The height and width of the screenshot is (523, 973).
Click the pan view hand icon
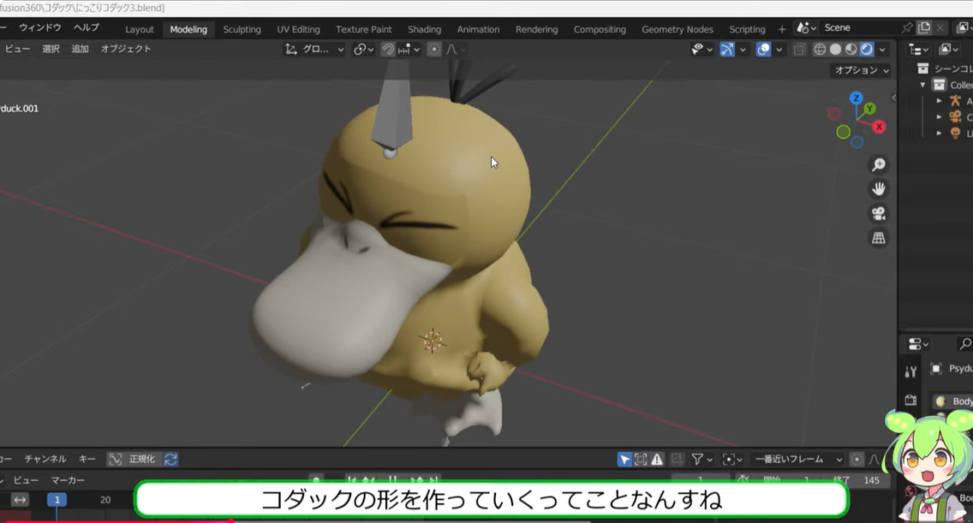pos(878,188)
